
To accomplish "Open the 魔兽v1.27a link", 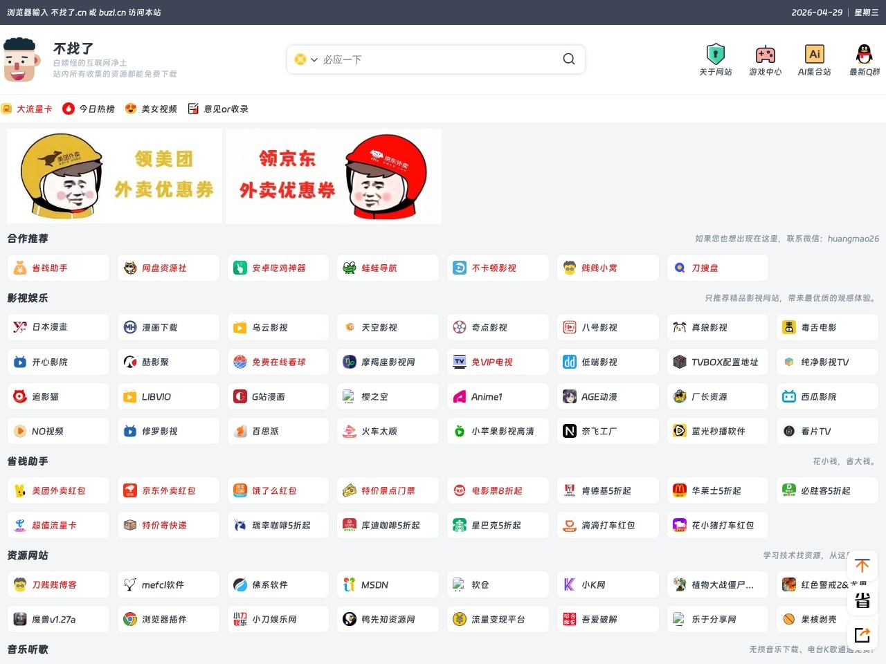I will coord(58,620).
